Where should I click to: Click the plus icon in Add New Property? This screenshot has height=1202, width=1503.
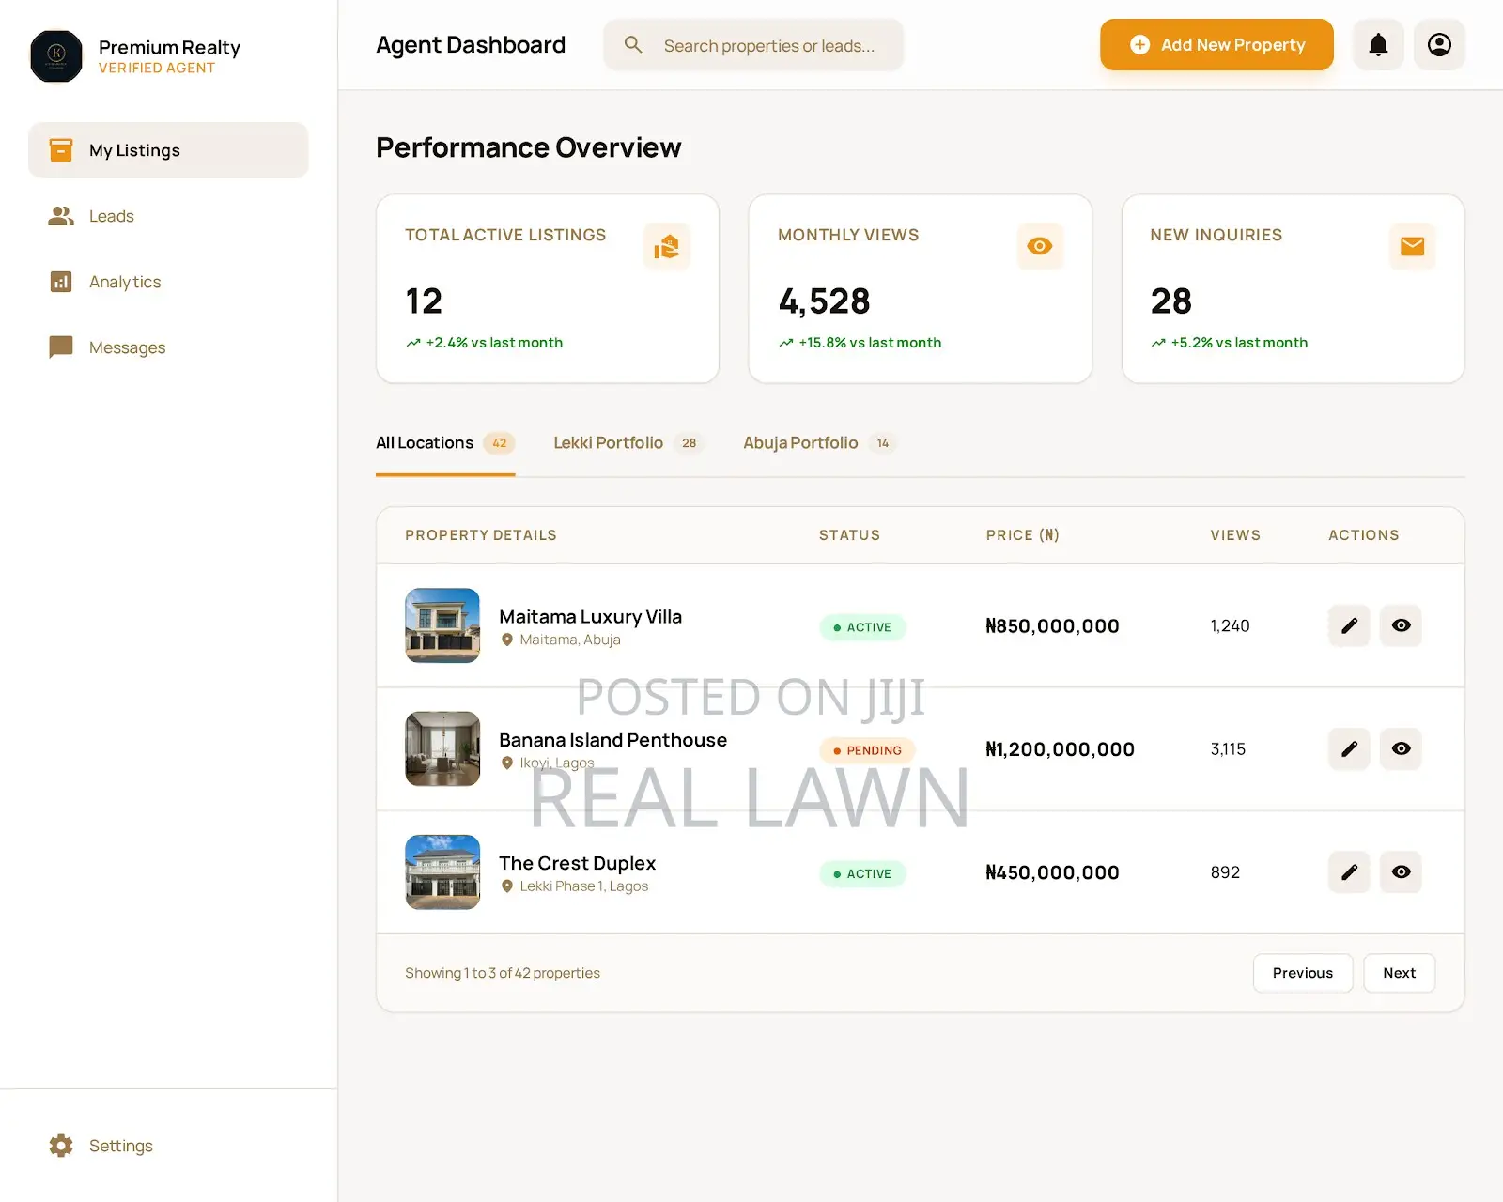click(x=1139, y=45)
